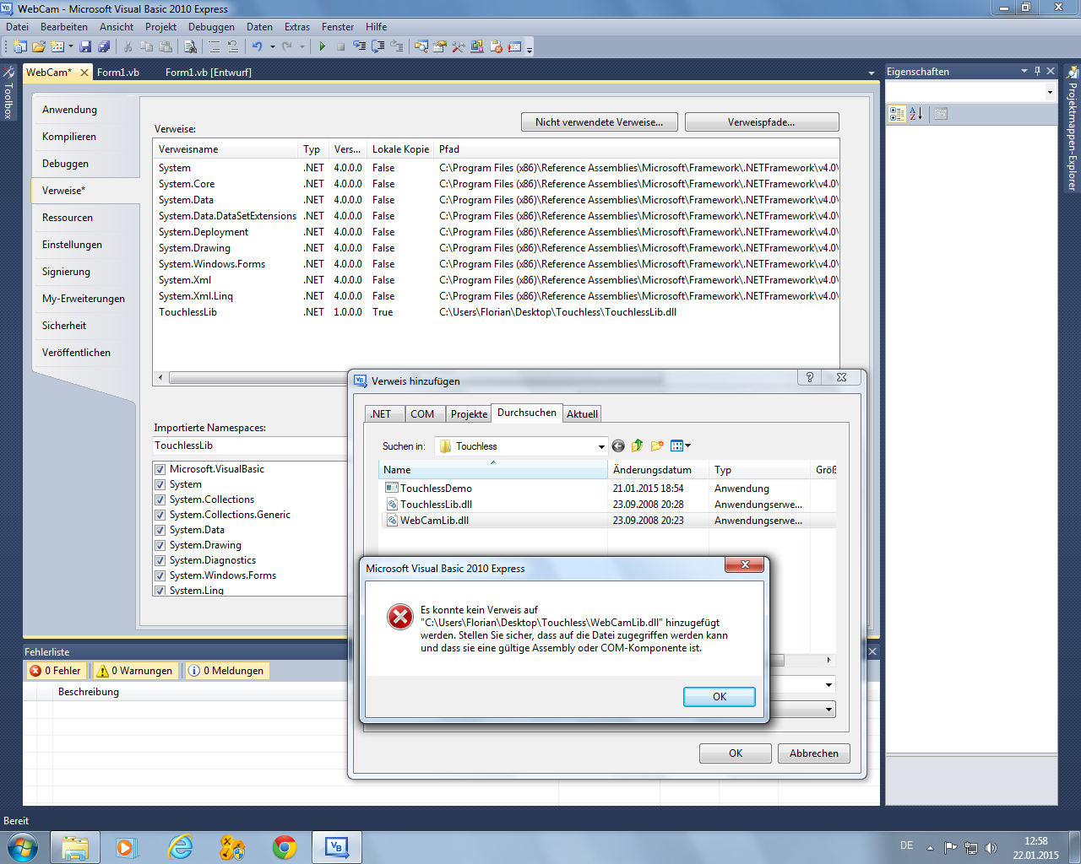Open the Debuggen menu
The width and height of the screenshot is (1081, 864).
211,27
